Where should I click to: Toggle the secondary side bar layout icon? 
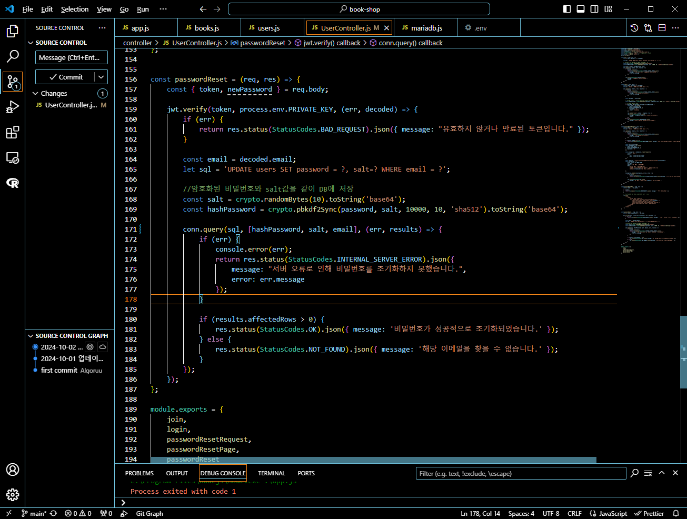pyautogui.click(x=594, y=9)
